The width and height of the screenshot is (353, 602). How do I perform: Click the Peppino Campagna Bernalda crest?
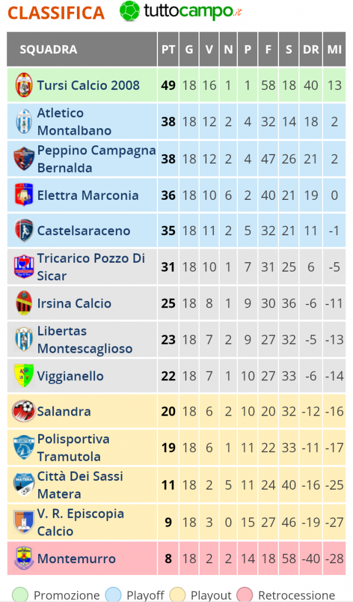coord(24,159)
